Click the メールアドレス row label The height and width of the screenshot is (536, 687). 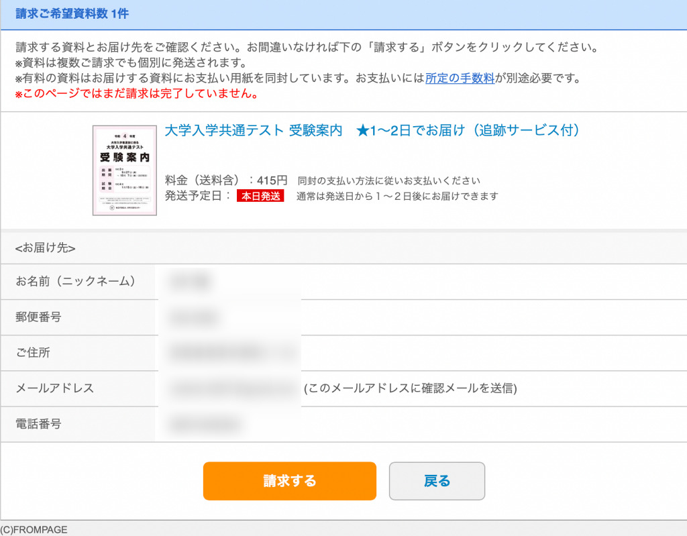(55, 388)
